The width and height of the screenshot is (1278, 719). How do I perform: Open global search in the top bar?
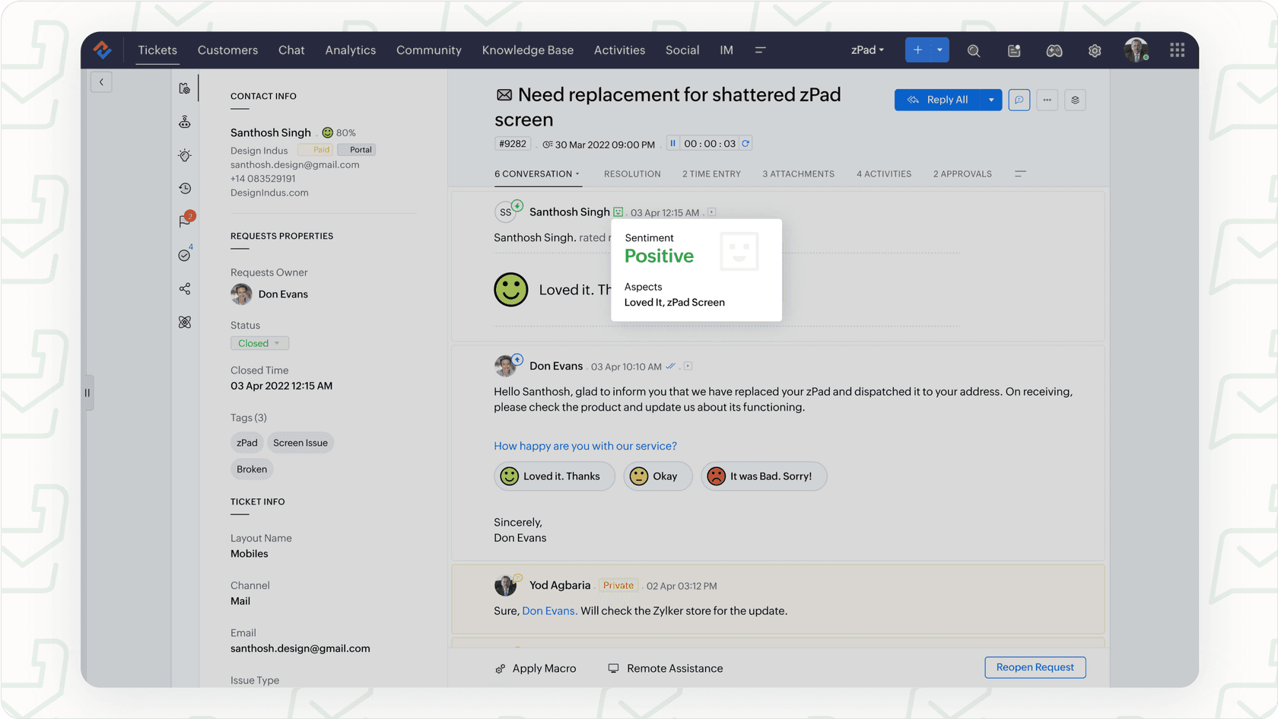click(974, 50)
